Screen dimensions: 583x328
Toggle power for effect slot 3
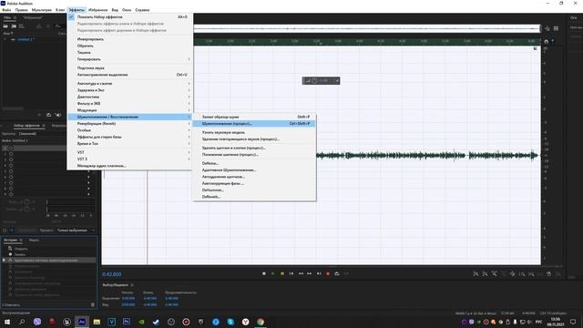click(11, 159)
